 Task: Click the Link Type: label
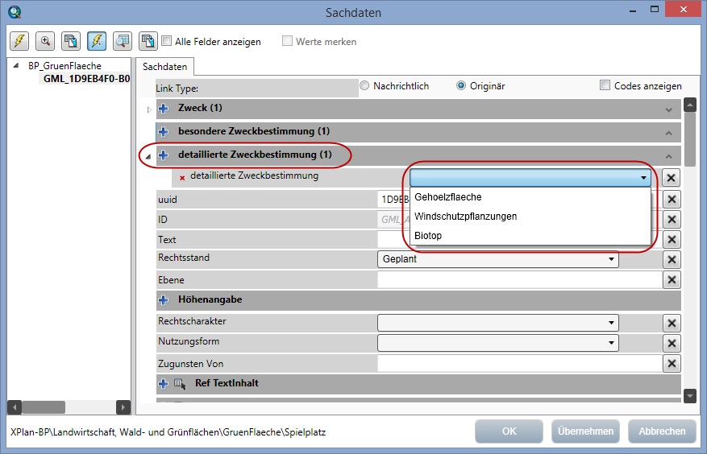pyautogui.click(x=177, y=89)
